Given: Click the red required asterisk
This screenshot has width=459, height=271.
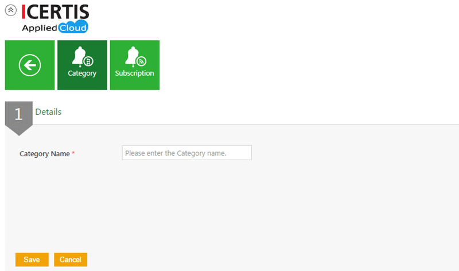Looking at the screenshot, I should (x=73, y=153).
